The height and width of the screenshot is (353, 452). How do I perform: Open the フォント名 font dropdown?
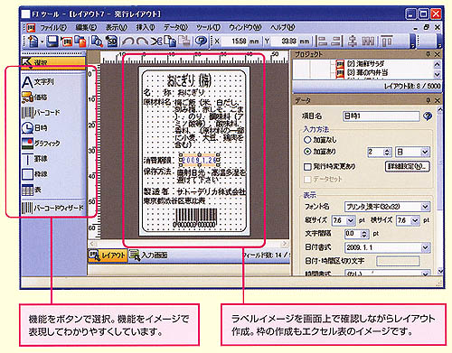(387, 207)
